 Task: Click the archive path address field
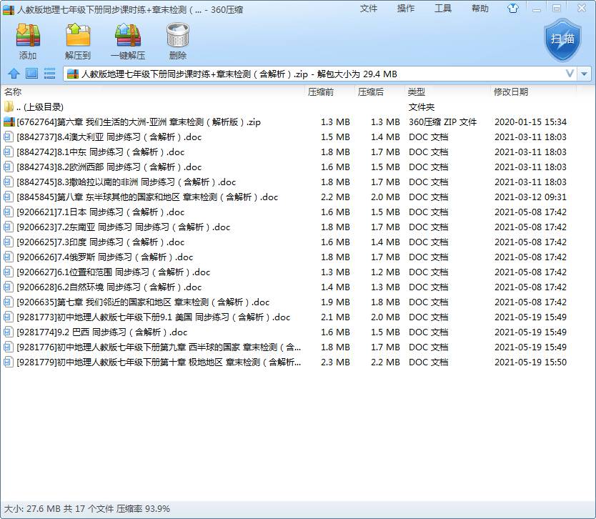coord(319,74)
